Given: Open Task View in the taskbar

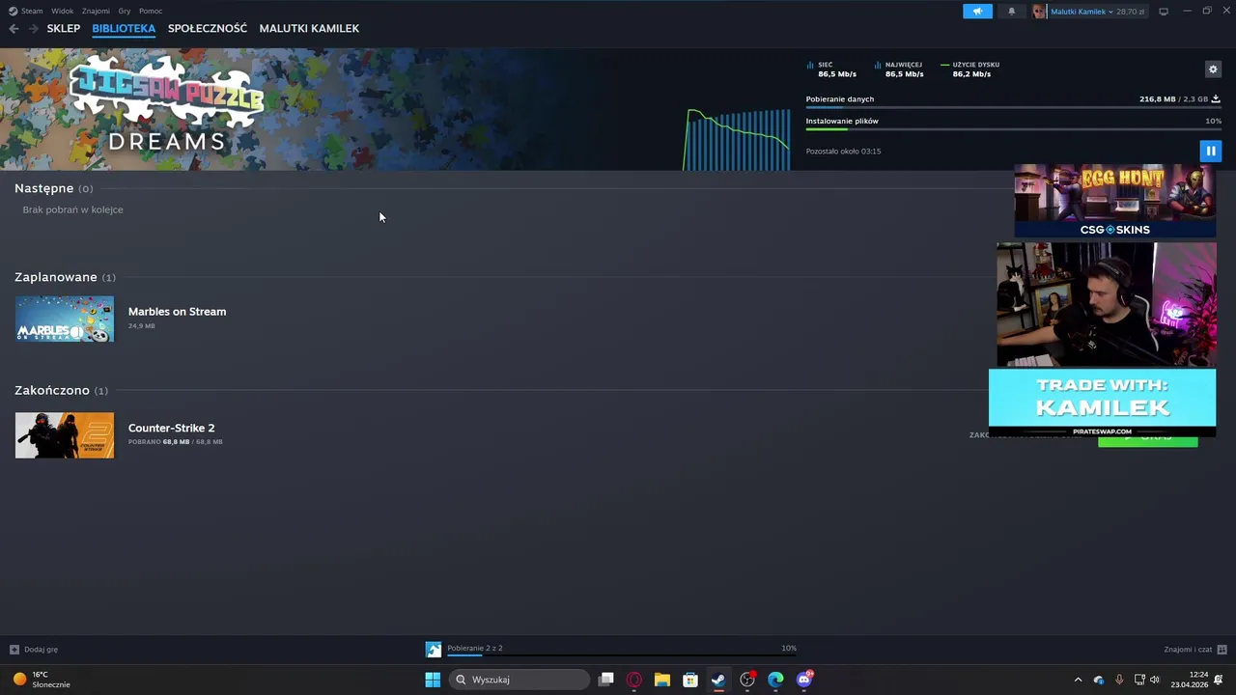Looking at the screenshot, I should click(605, 680).
